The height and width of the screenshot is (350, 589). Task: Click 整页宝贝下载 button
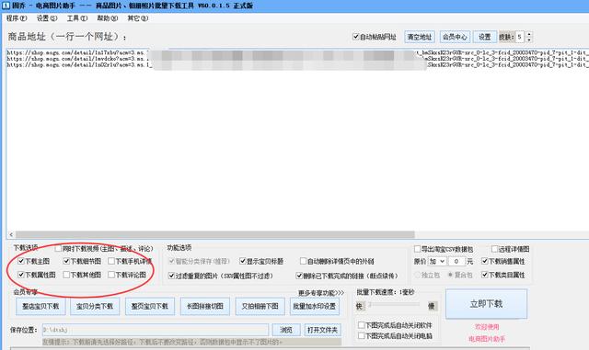click(149, 307)
